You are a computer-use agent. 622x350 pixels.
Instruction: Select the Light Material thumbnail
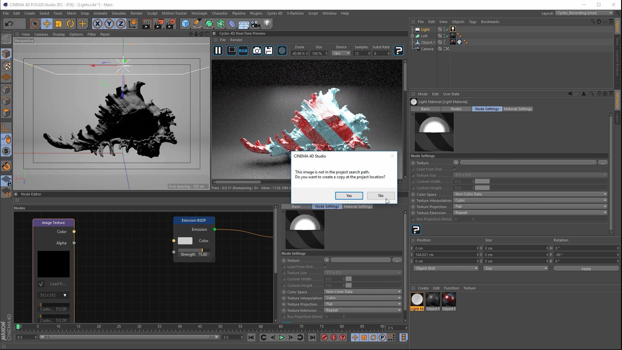click(x=417, y=299)
